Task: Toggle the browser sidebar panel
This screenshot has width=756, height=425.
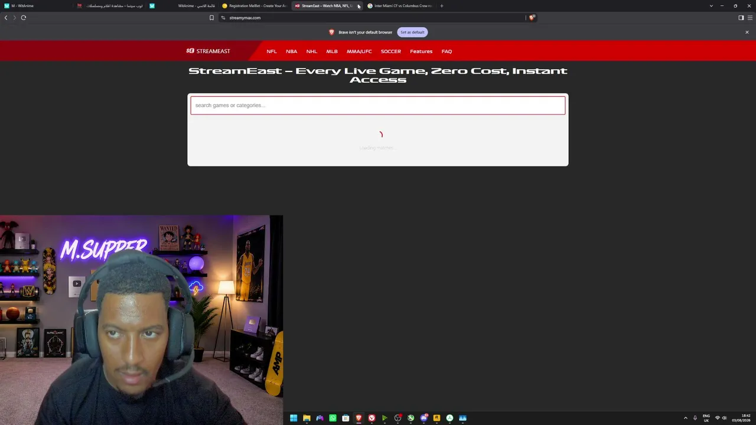Action: point(741,18)
